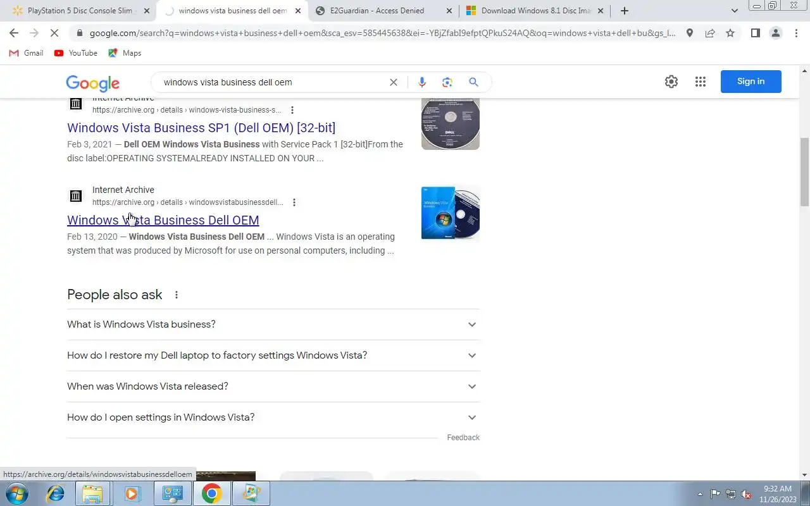Click the address bar URL
Viewport: 810px width, 506px height.
(382, 33)
